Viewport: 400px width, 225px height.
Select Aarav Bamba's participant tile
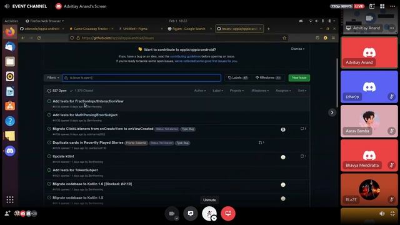[x=369, y=121]
